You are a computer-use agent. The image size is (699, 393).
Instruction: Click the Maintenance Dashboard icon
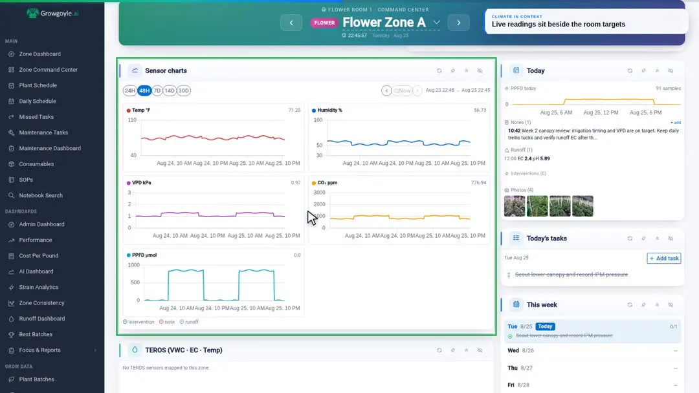click(11, 148)
